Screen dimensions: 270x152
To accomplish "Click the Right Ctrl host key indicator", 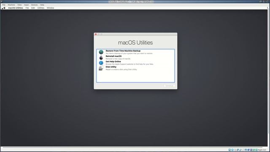I will 262,150.
